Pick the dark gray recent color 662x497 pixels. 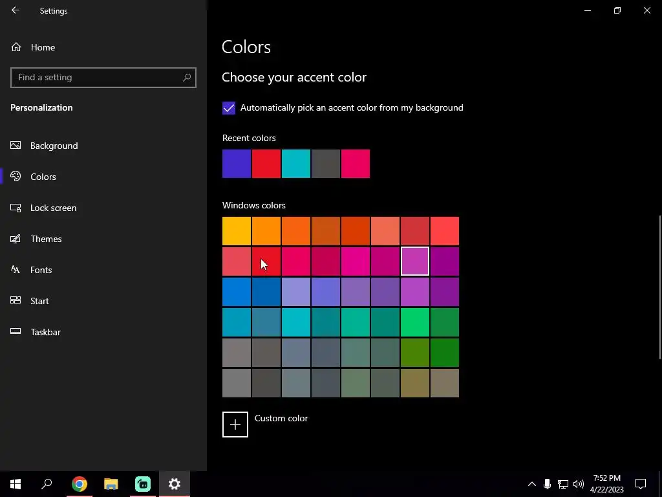click(x=326, y=164)
